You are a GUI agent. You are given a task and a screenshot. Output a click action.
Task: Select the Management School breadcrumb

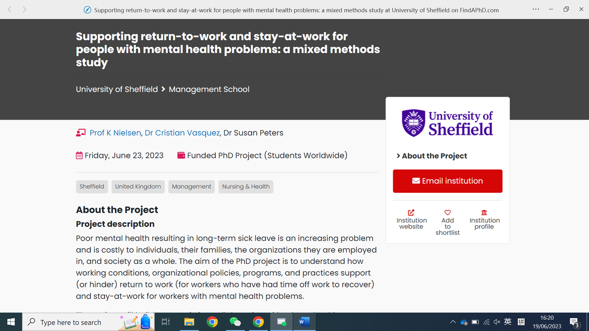209,89
